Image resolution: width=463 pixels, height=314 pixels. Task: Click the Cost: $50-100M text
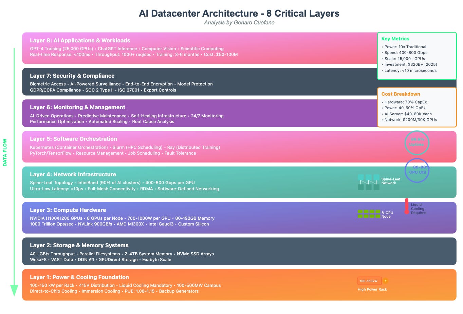221,54
